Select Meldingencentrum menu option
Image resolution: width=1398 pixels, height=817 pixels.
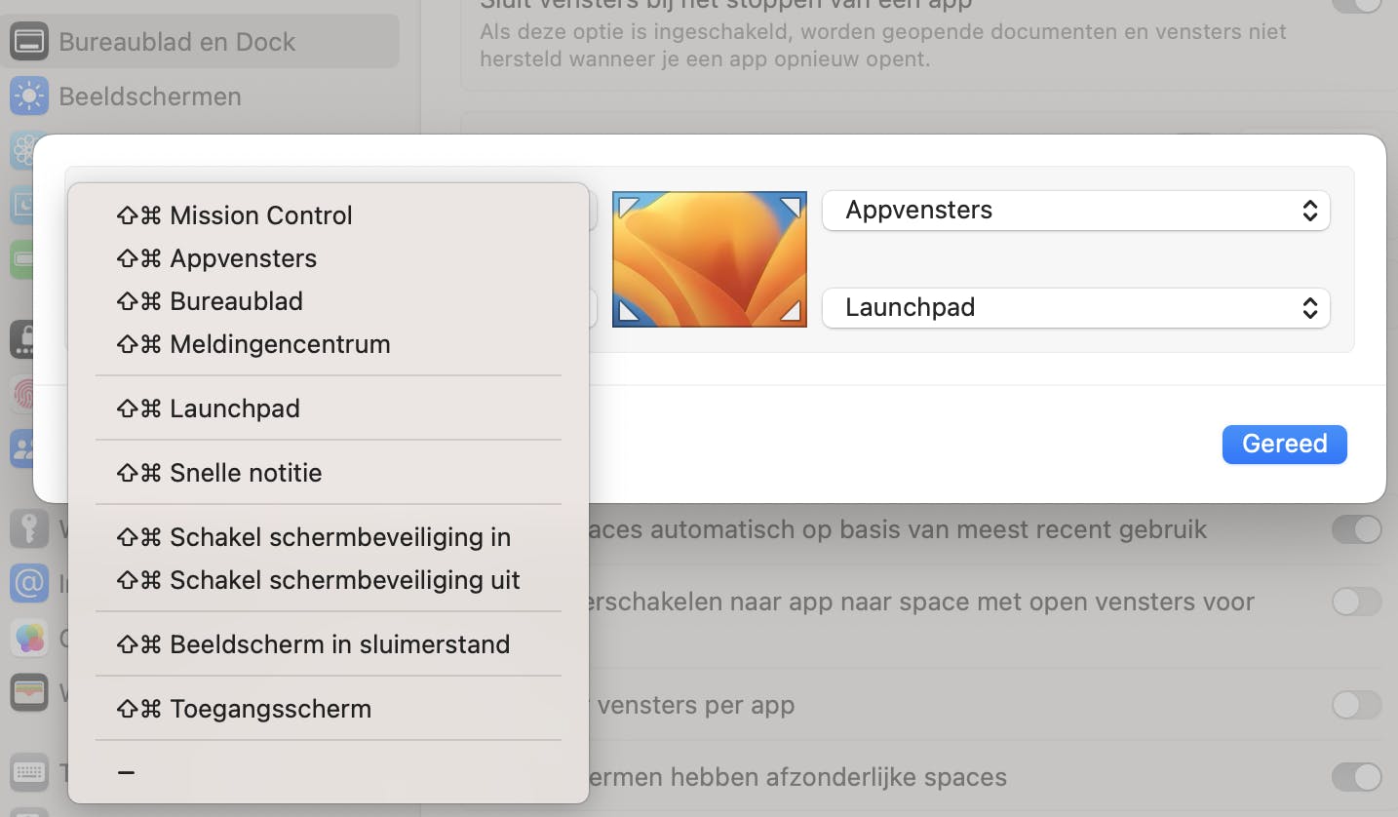point(280,344)
